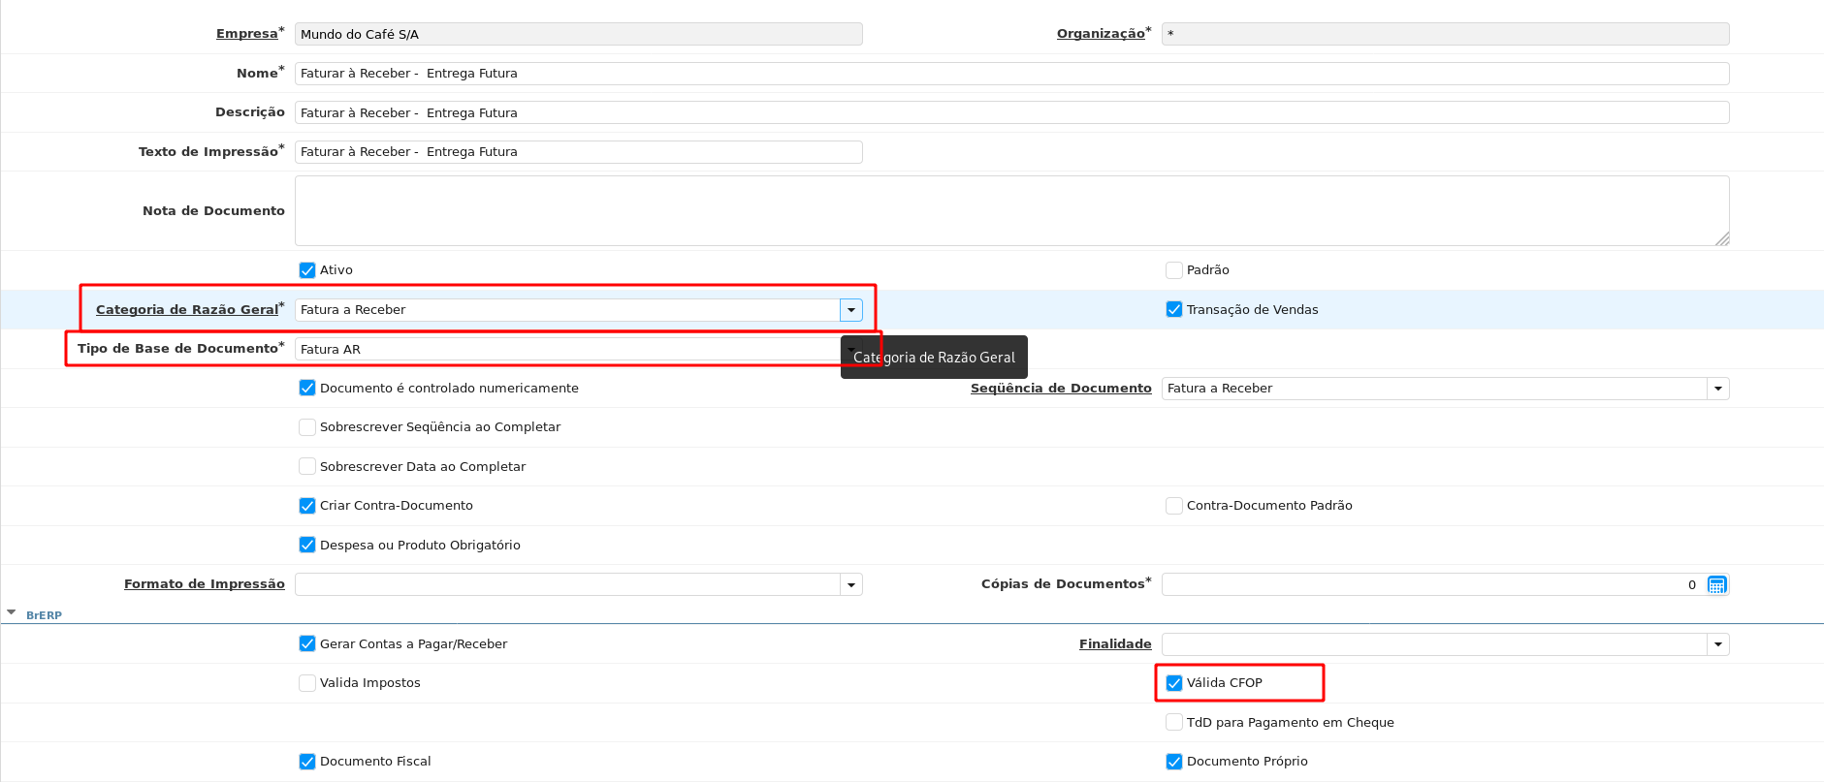
Task: Enable the Padrão checkbox
Action: pos(1173,270)
